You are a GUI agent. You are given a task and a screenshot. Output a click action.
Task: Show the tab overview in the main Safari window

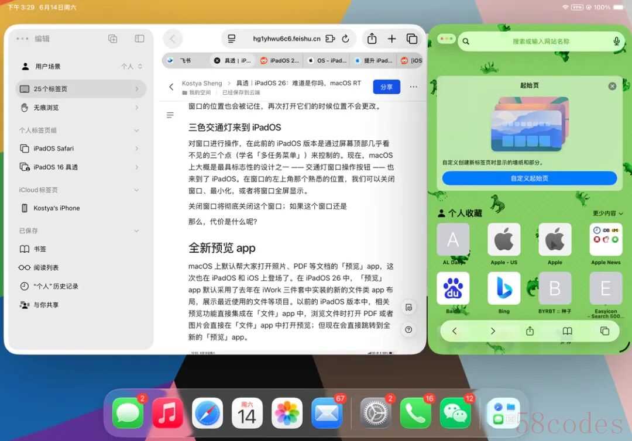click(412, 39)
